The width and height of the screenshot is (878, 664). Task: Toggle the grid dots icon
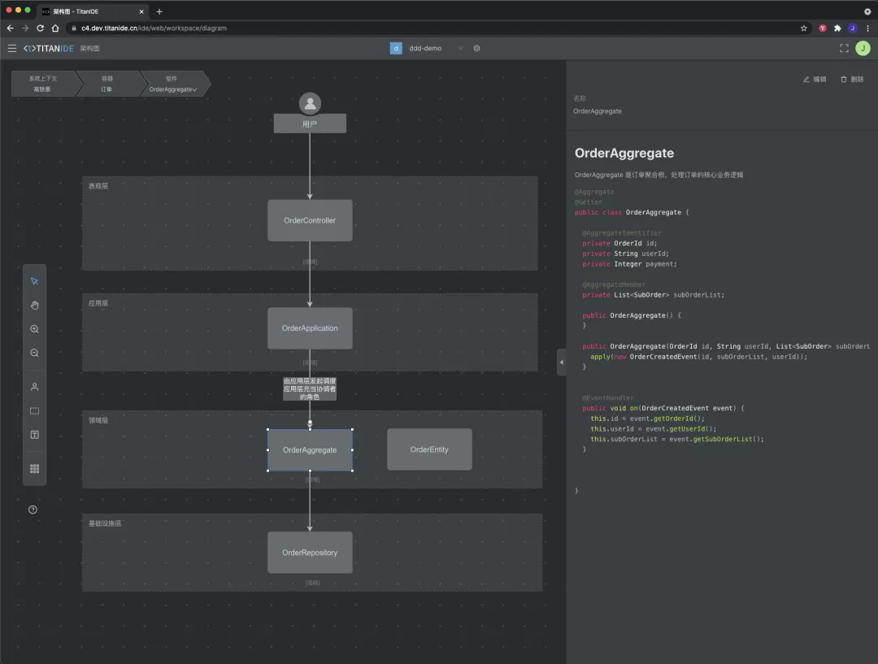[35, 469]
